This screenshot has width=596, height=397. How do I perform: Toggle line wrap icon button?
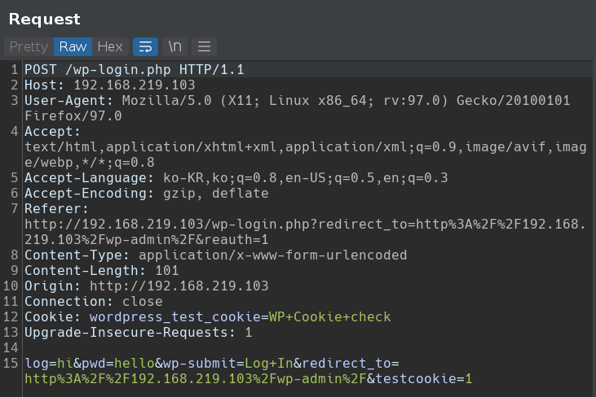click(x=146, y=46)
